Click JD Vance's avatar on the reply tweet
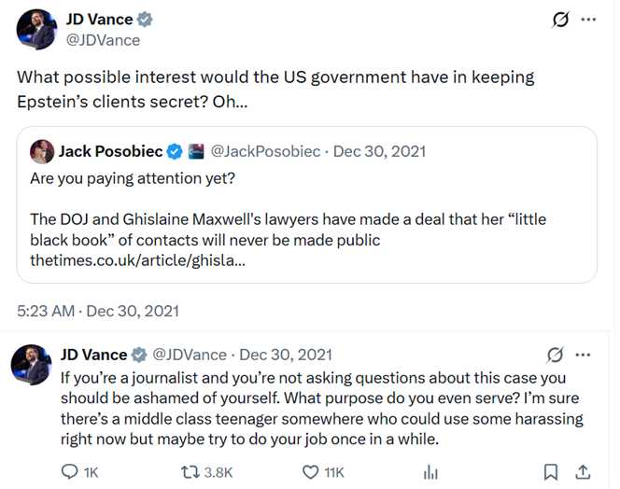 click(31, 365)
